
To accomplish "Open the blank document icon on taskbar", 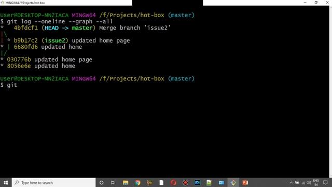I will [161, 182].
